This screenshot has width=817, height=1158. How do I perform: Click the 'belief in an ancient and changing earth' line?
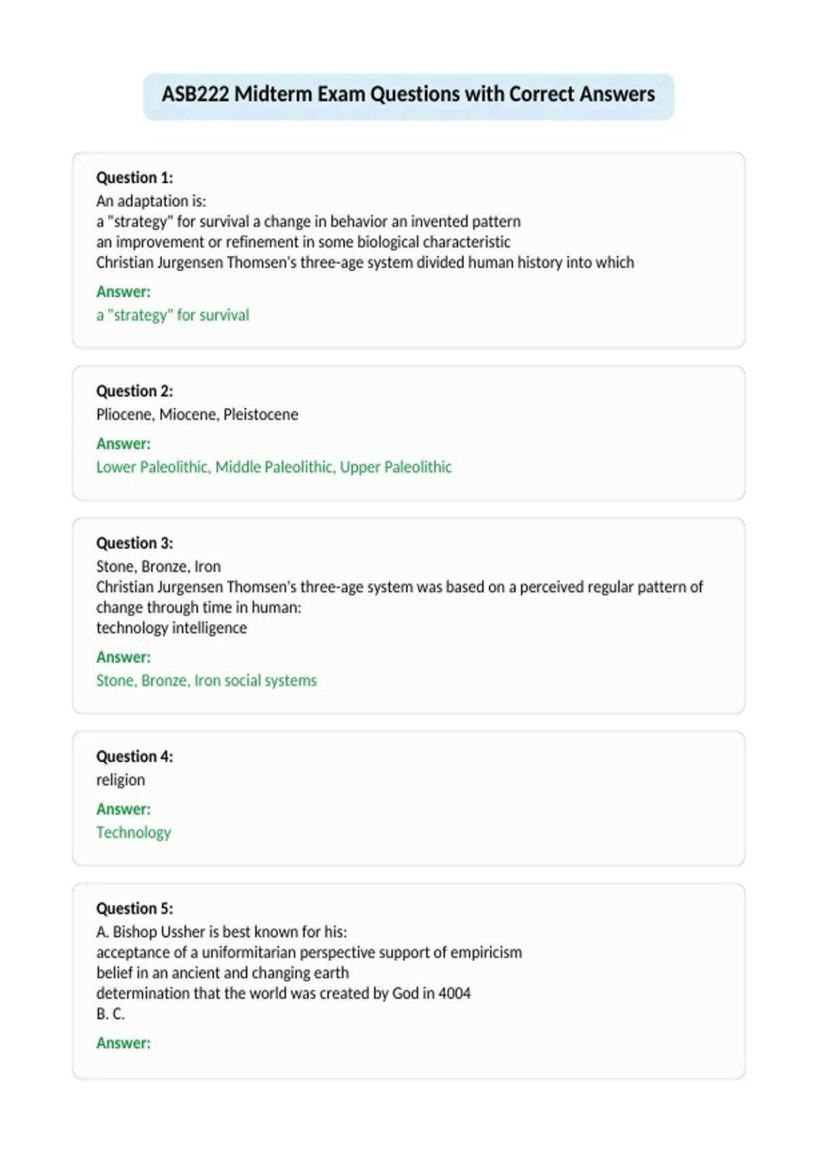(x=223, y=973)
